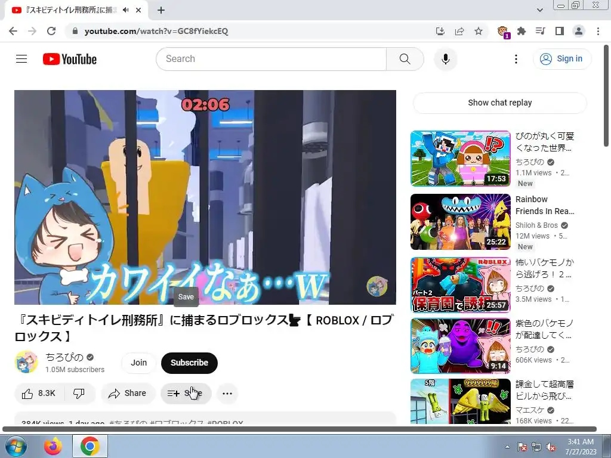Save the video to a playlist
Image resolution: width=611 pixels, height=458 pixels.
pos(186,394)
